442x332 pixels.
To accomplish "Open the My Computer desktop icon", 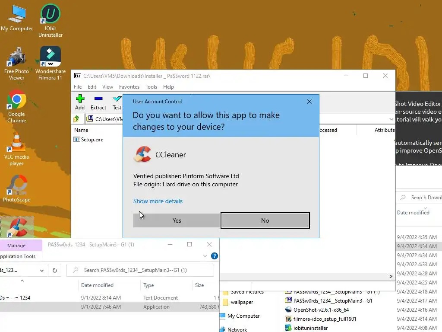I will click(17, 17).
